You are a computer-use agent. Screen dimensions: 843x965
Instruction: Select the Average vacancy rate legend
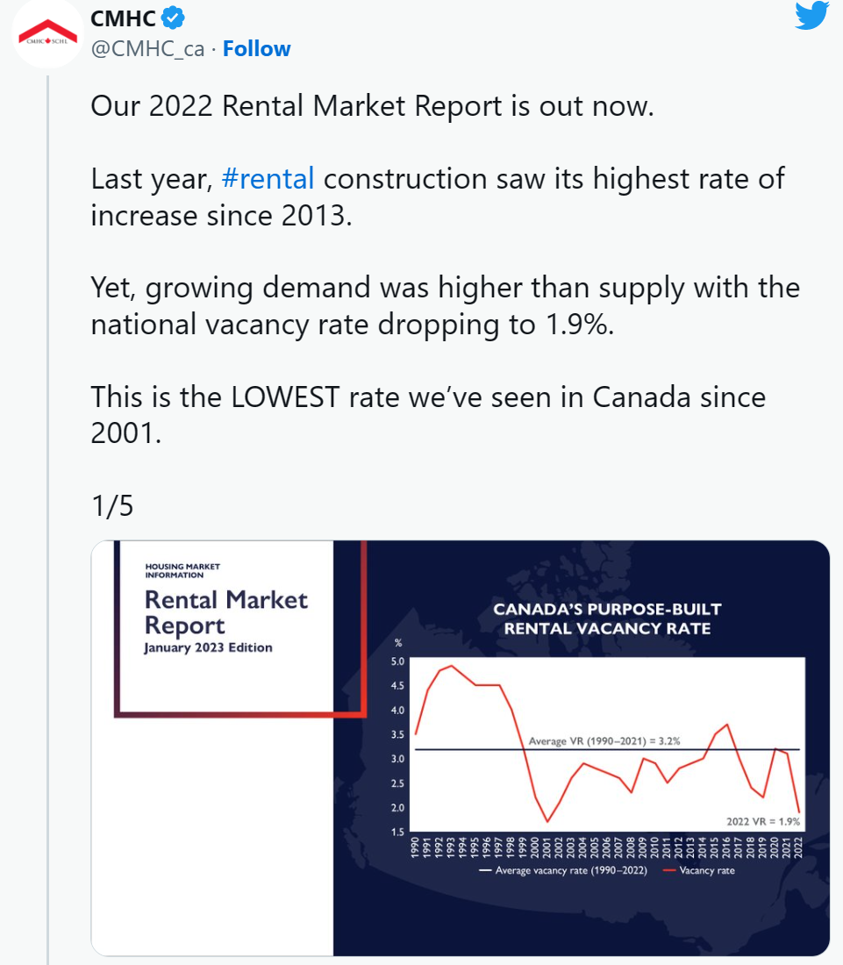point(563,870)
